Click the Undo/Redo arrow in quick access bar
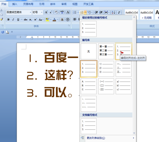Screen dimensions: 159x142 (3, 32)
